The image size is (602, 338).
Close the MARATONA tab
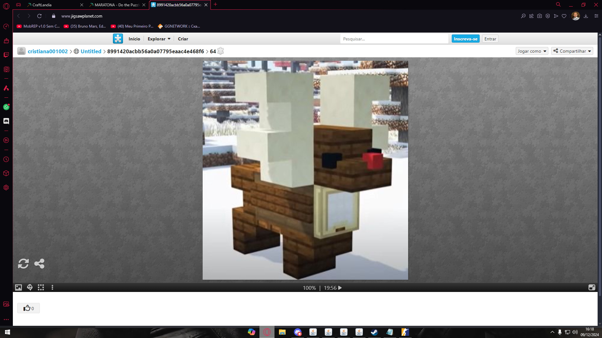(144, 5)
